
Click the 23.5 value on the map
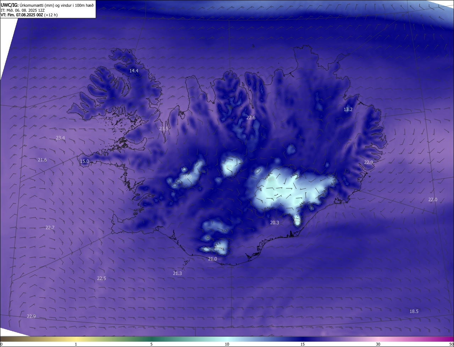tap(164, 128)
